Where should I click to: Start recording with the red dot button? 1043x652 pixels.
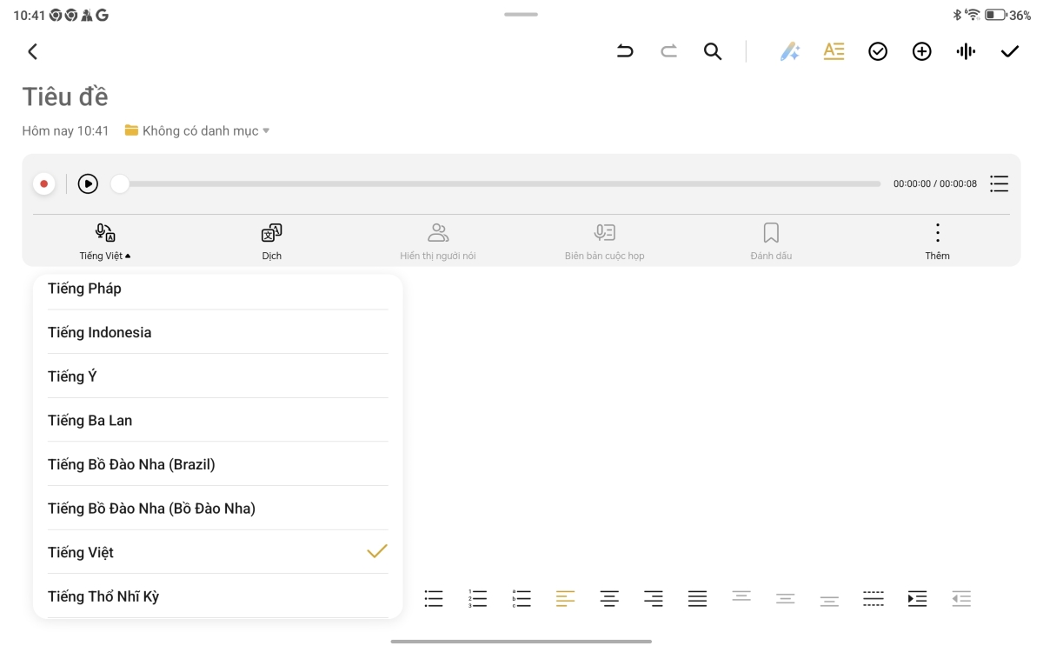click(x=44, y=184)
